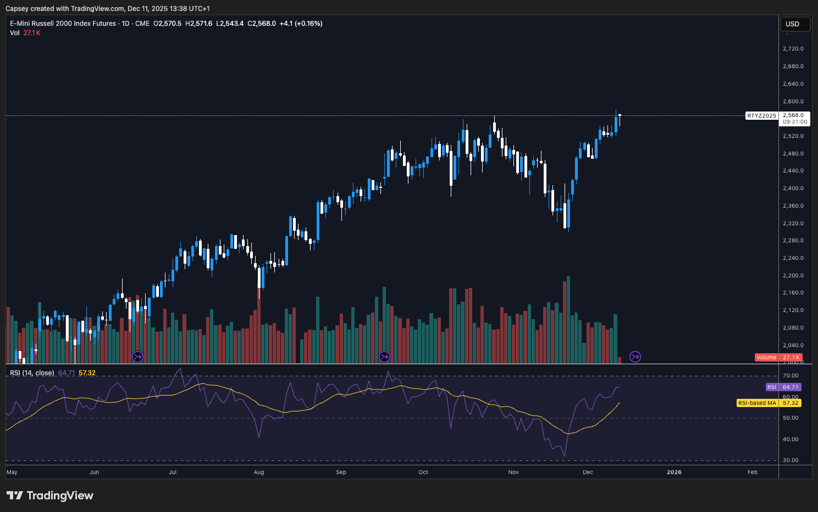The width and height of the screenshot is (818, 512).
Task: Open the CME exchange label in the legend
Action: (142, 24)
